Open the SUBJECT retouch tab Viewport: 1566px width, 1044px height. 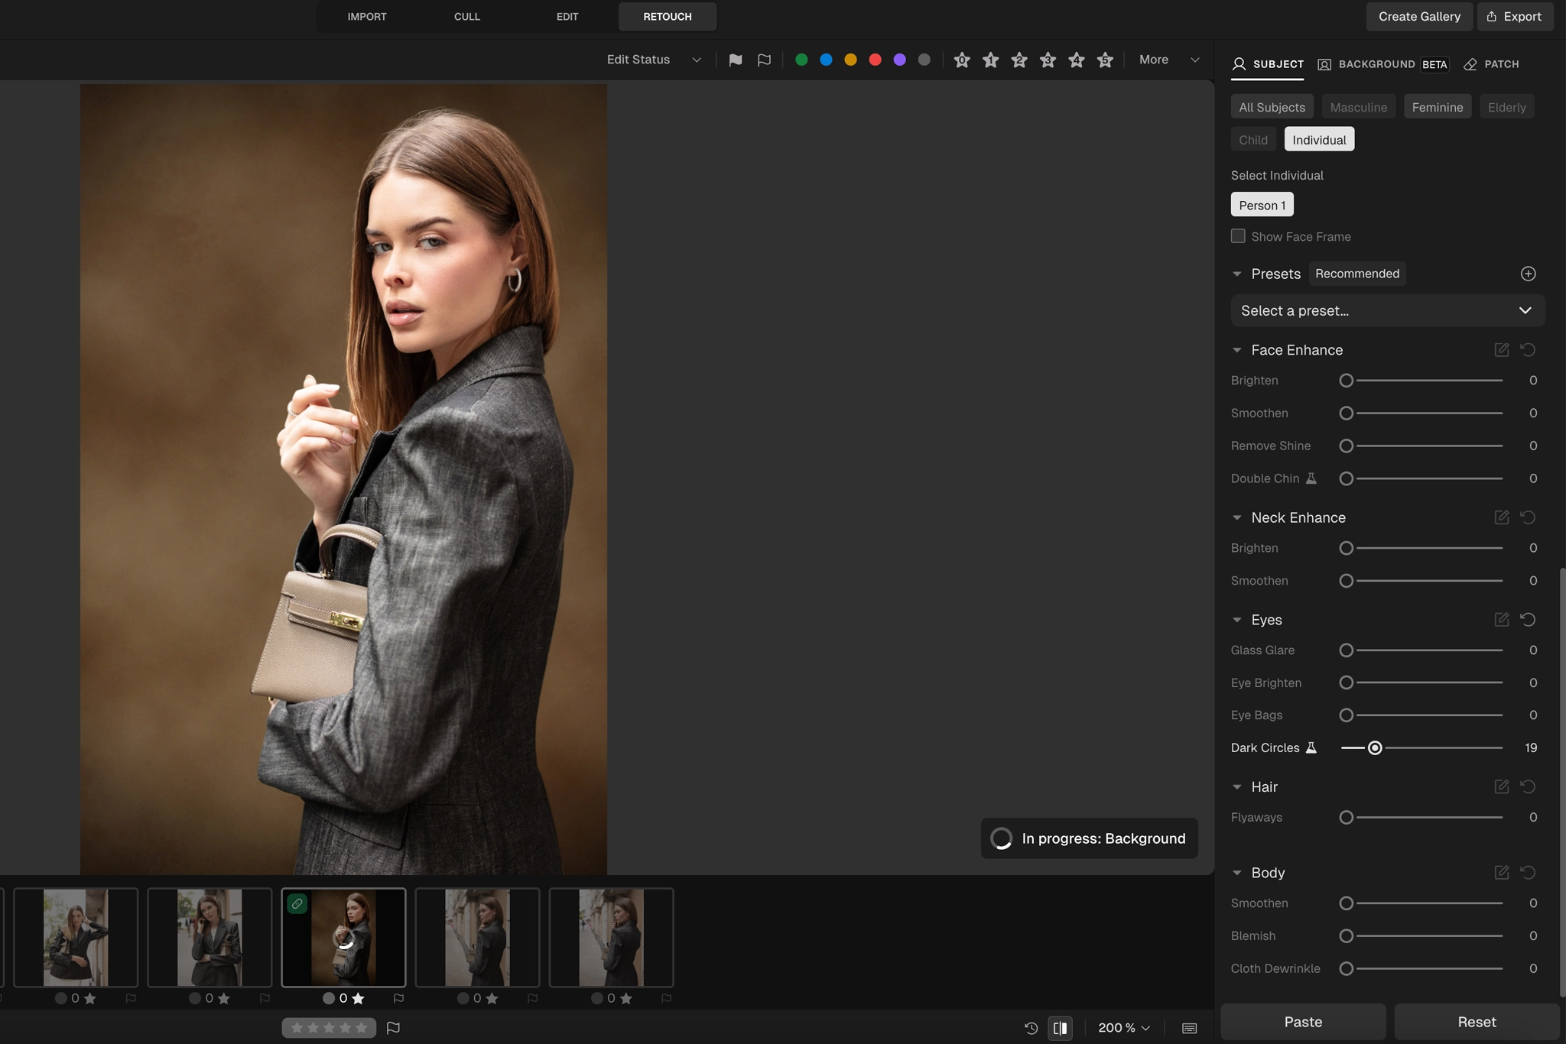coord(1268,64)
